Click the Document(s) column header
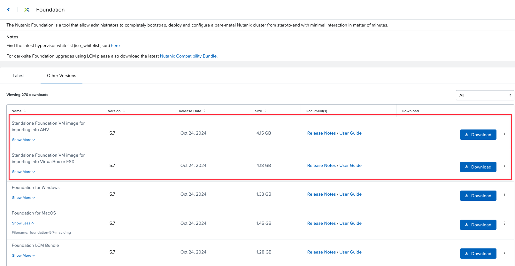This screenshot has width=515, height=266. coord(316,111)
